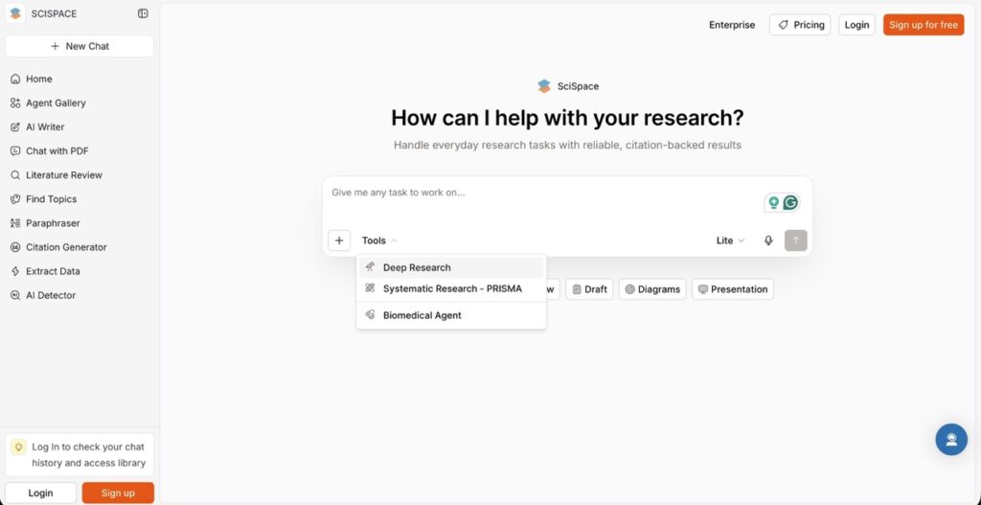Open Chat with PDF
This screenshot has height=505, width=981.
coord(80,150)
